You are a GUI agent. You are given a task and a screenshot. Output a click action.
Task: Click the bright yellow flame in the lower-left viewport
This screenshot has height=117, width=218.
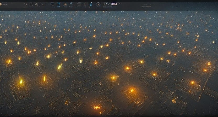pyautogui.click(x=21, y=81)
